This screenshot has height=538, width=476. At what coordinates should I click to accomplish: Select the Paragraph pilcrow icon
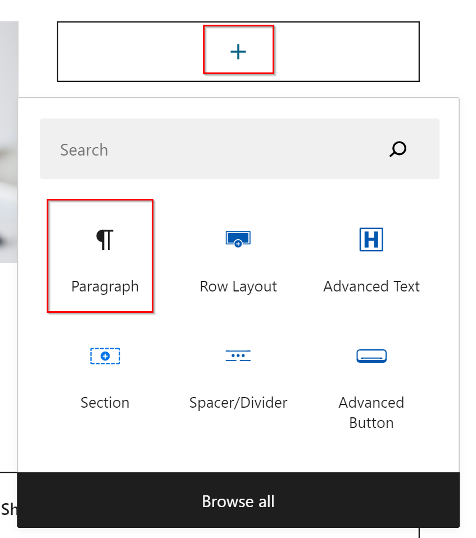tap(105, 239)
